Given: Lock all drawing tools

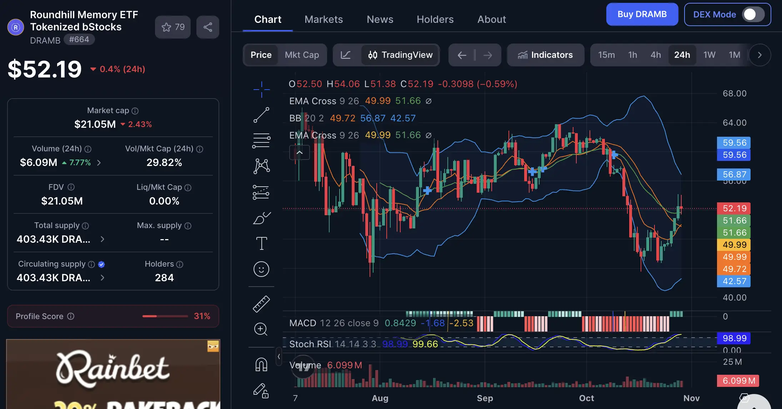Looking at the screenshot, I should [261, 391].
